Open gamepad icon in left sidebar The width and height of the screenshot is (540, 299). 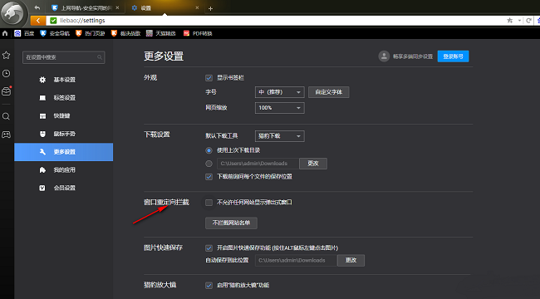[6, 135]
